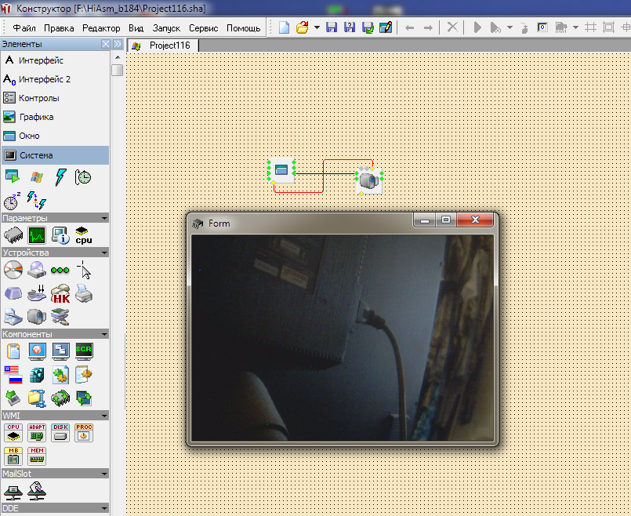Switch to the Project116 tab
Image resolution: width=631 pixels, height=516 pixels.
(163, 45)
